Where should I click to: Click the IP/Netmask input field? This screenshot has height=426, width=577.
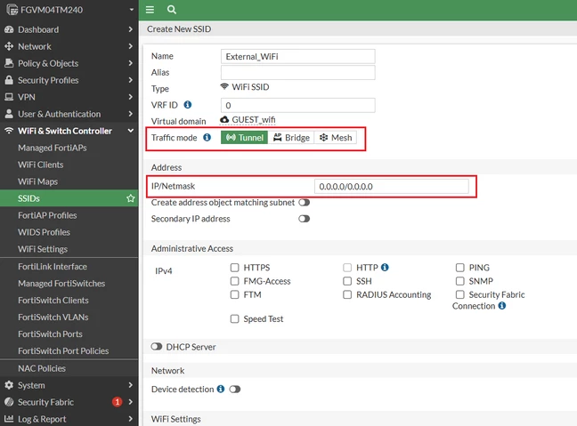pos(392,187)
